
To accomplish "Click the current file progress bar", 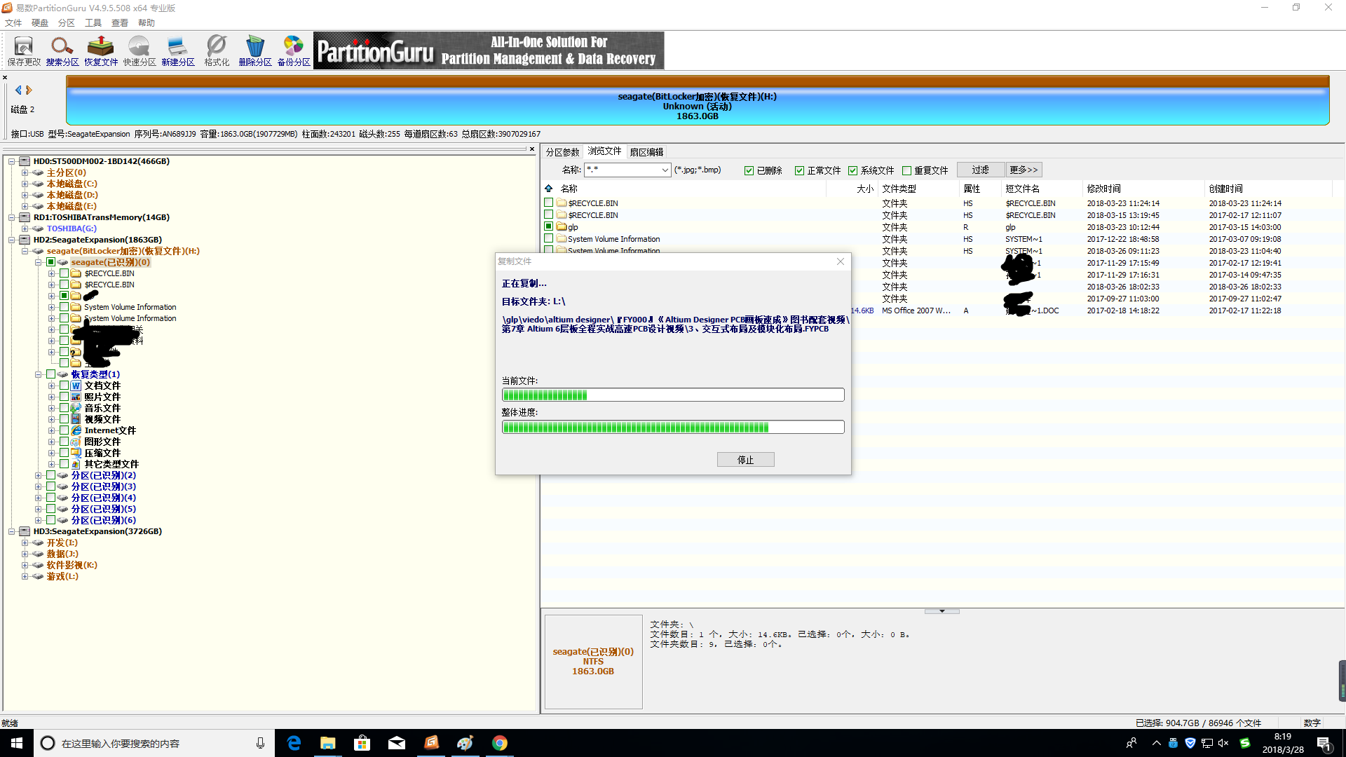I will click(x=673, y=395).
